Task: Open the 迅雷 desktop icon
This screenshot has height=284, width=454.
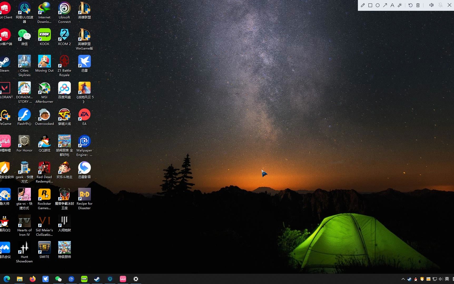Action: (85, 64)
